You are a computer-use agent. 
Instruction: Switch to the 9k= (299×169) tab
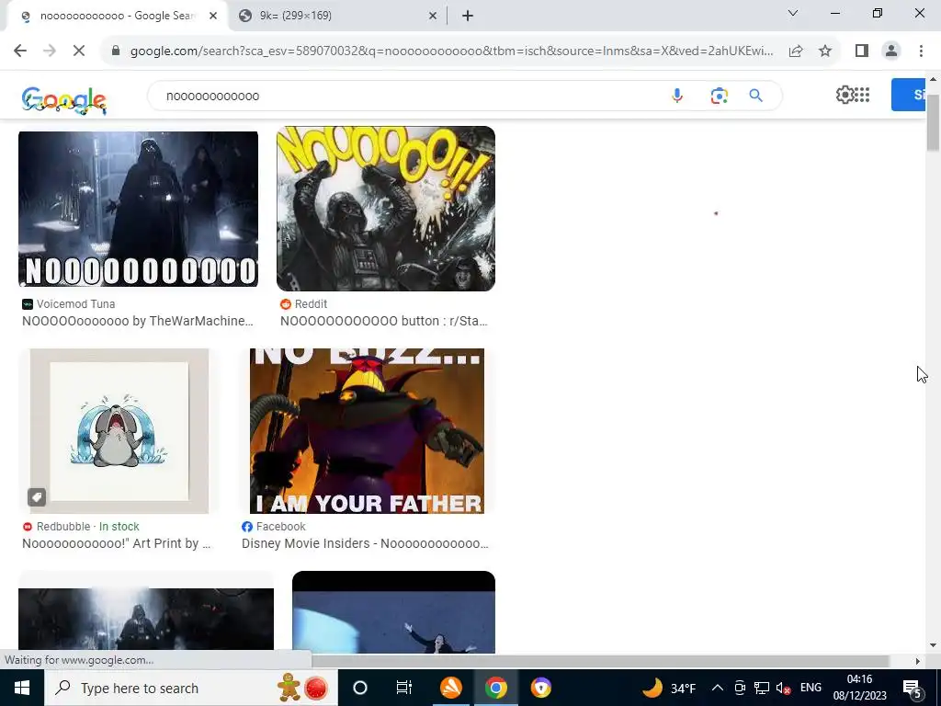(x=336, y=17)
